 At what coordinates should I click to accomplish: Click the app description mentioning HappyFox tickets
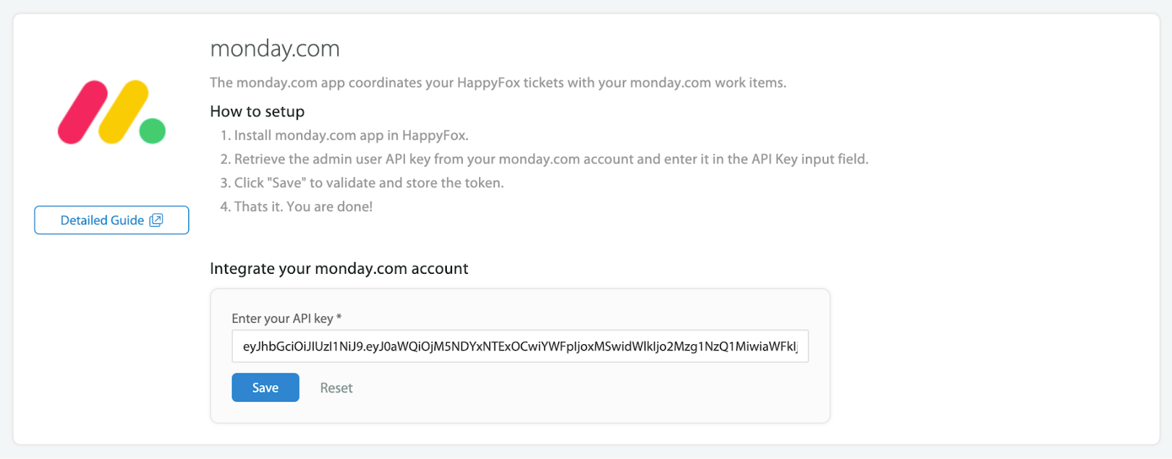[x=498, y=83]
